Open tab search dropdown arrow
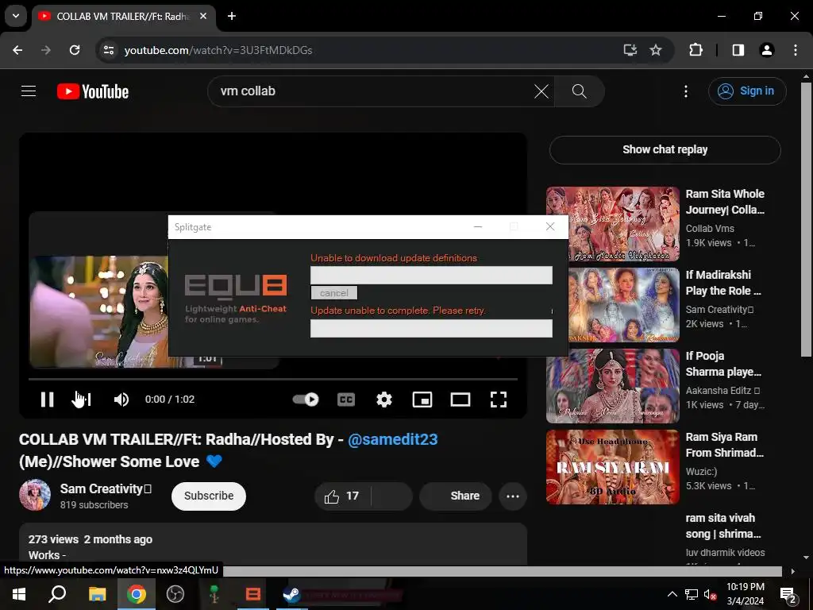The image size is (813, 610). point(16,16)
